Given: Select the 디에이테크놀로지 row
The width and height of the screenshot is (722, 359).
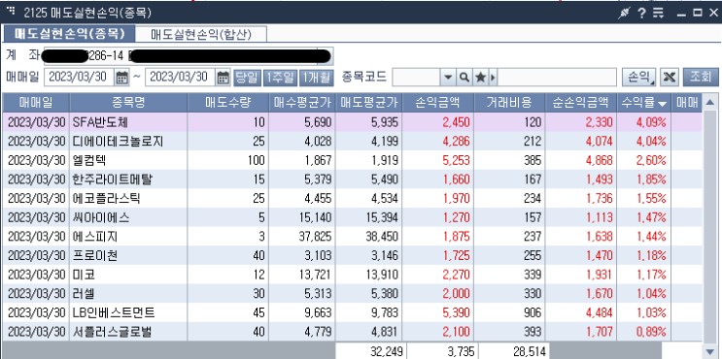Looking at the screenshot, I should click(352, 141).
